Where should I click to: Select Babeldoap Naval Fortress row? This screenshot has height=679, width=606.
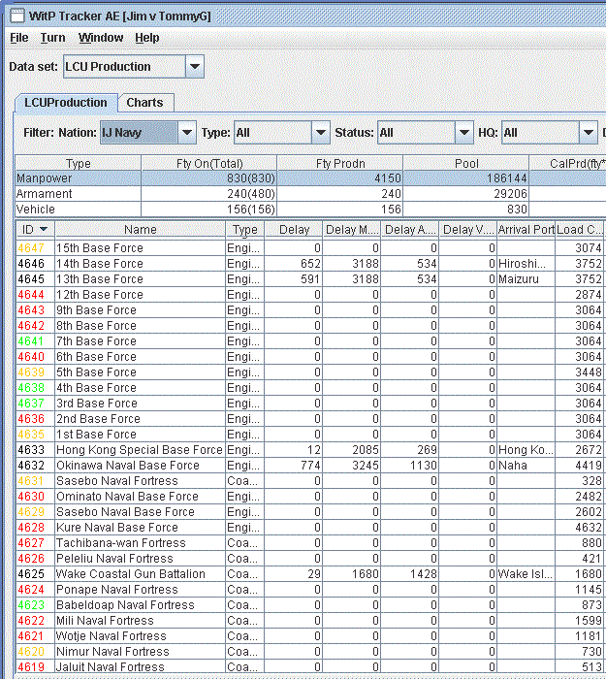point(311,605)
